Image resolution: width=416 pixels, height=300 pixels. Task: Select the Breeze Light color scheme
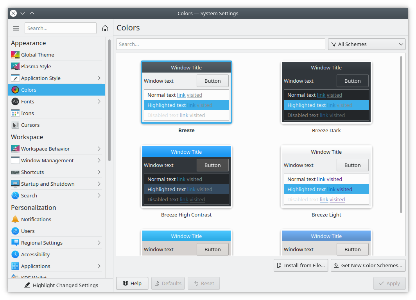pos(326,176)
